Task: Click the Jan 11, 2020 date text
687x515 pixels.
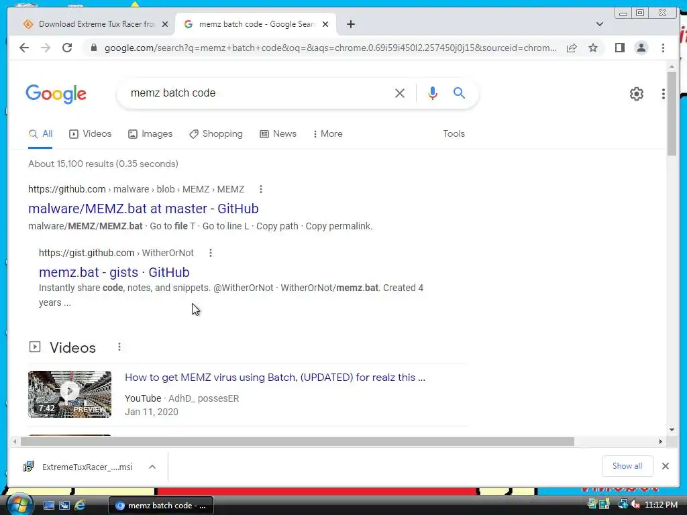Action: 152,412
